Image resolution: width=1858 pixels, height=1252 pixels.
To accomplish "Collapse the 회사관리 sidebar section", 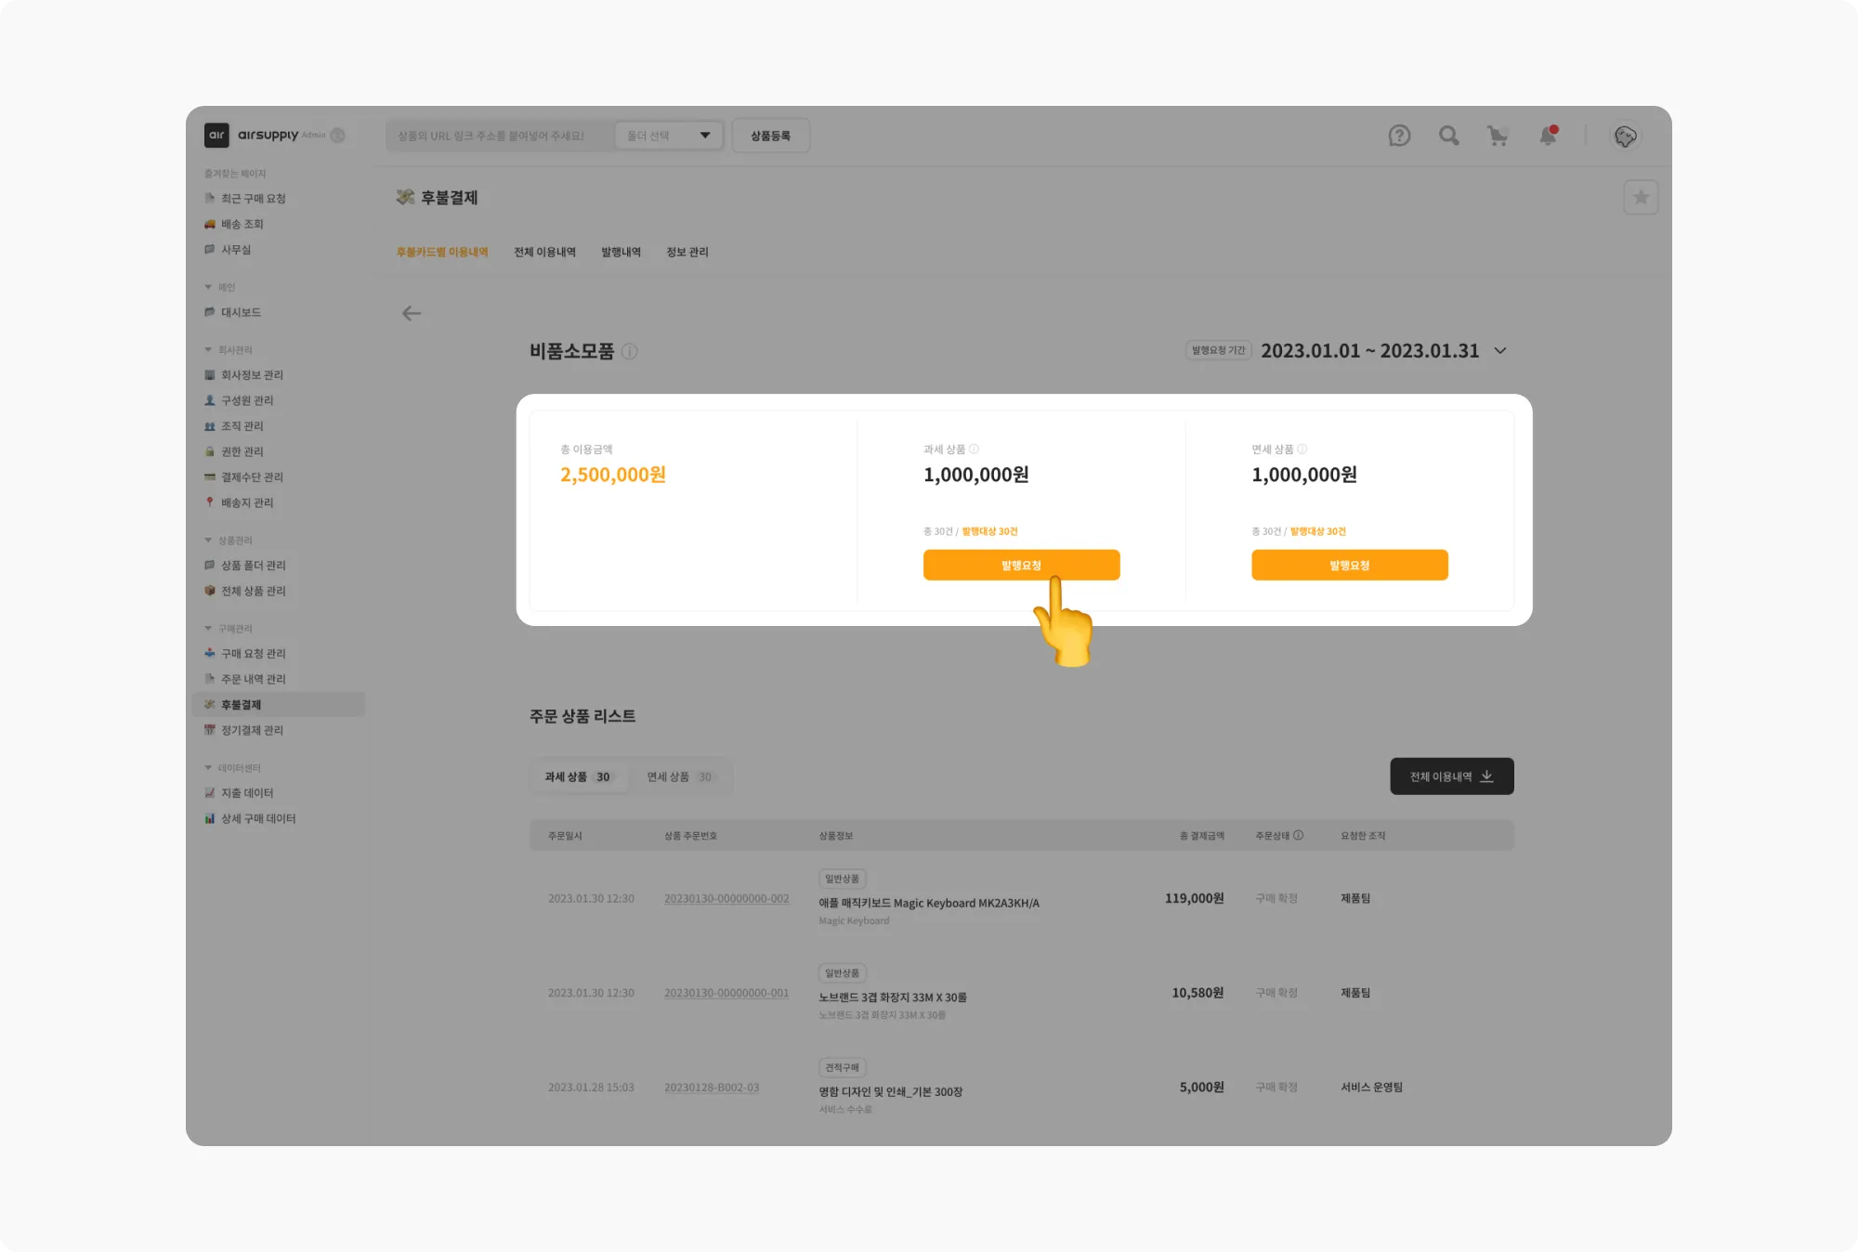I will pyautogui.click(x=208, y=350).
